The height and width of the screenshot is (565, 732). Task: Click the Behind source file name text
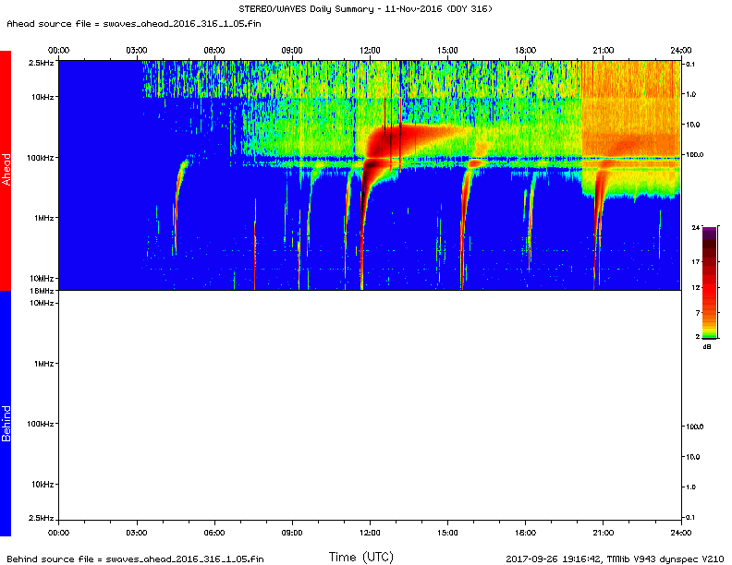[x=135, y=559]
